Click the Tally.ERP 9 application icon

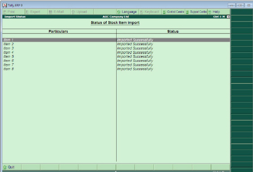[x=4, y=5]
